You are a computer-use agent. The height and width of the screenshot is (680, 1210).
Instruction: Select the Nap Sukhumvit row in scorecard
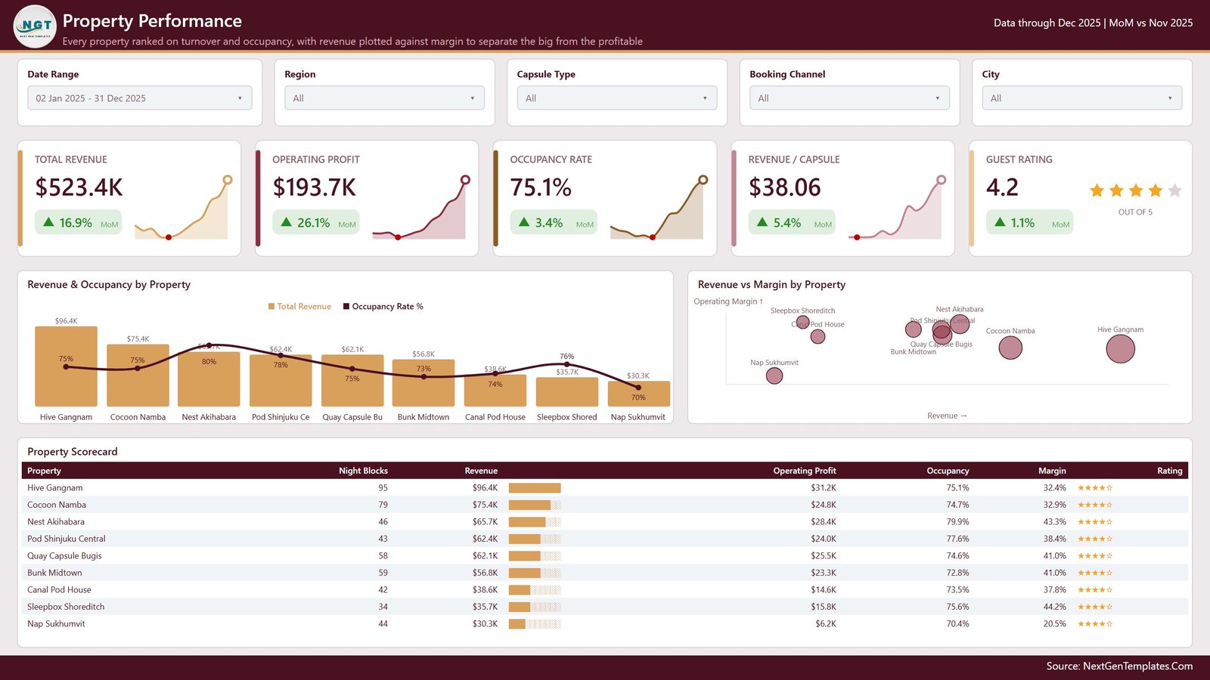point(605,624)
